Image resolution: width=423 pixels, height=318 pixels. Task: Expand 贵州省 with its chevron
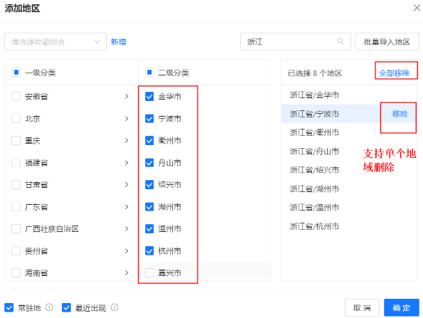(x=127, y=251)
